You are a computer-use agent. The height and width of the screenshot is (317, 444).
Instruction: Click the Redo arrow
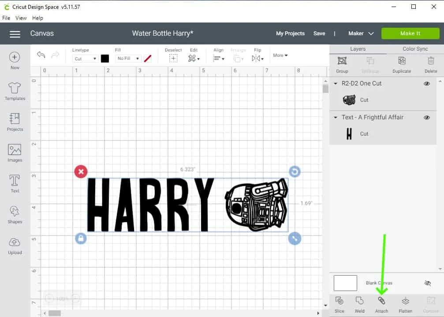(55, 55)
